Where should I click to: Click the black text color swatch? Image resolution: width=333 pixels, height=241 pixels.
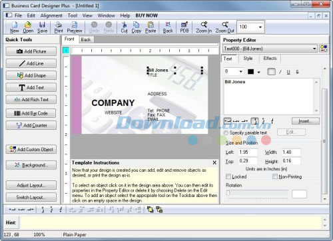coord(250,72)
